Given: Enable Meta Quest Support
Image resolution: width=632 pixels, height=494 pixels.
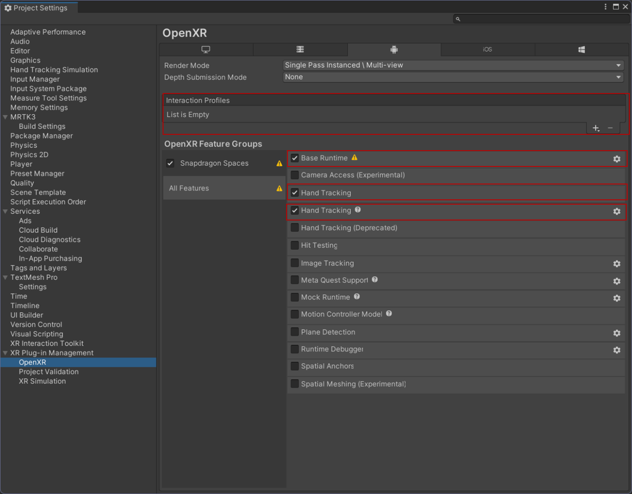Looking at the screenshot, I should (295, 280).
